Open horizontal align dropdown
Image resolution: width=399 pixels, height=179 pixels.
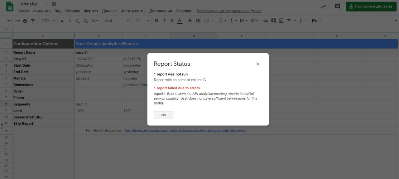(x=223, y=21)
